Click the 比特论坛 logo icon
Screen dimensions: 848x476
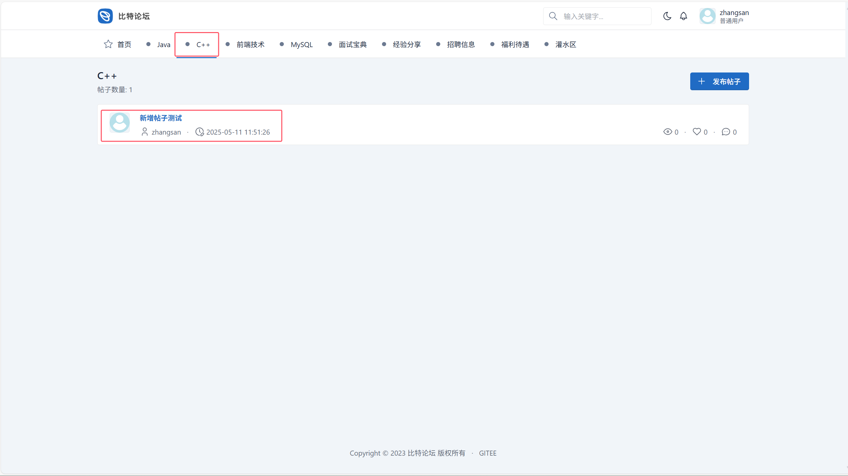[x=105, y=16]
